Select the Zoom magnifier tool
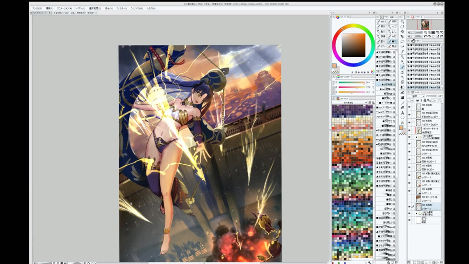The image size is (469, 264). [403, 22]
